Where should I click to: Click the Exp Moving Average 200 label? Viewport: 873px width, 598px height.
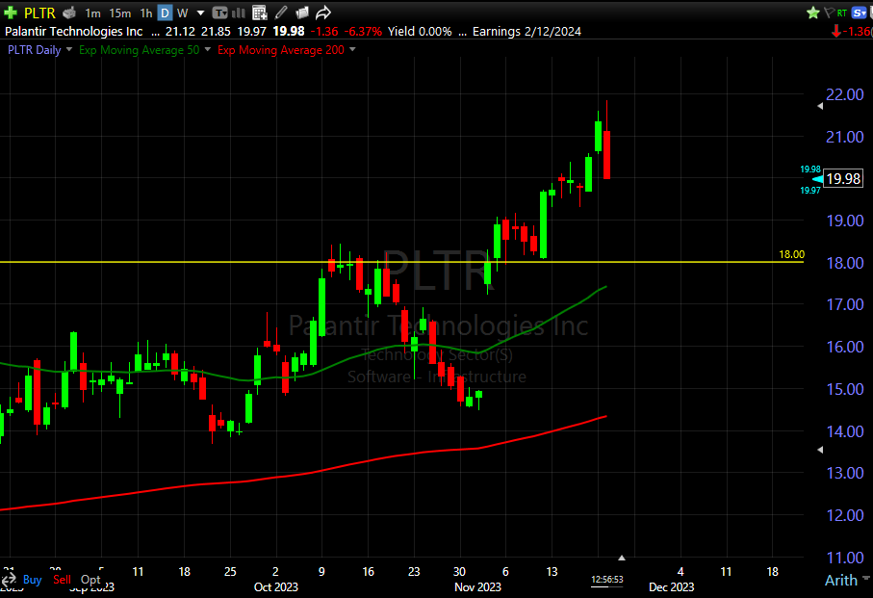(x=281, y=49)
